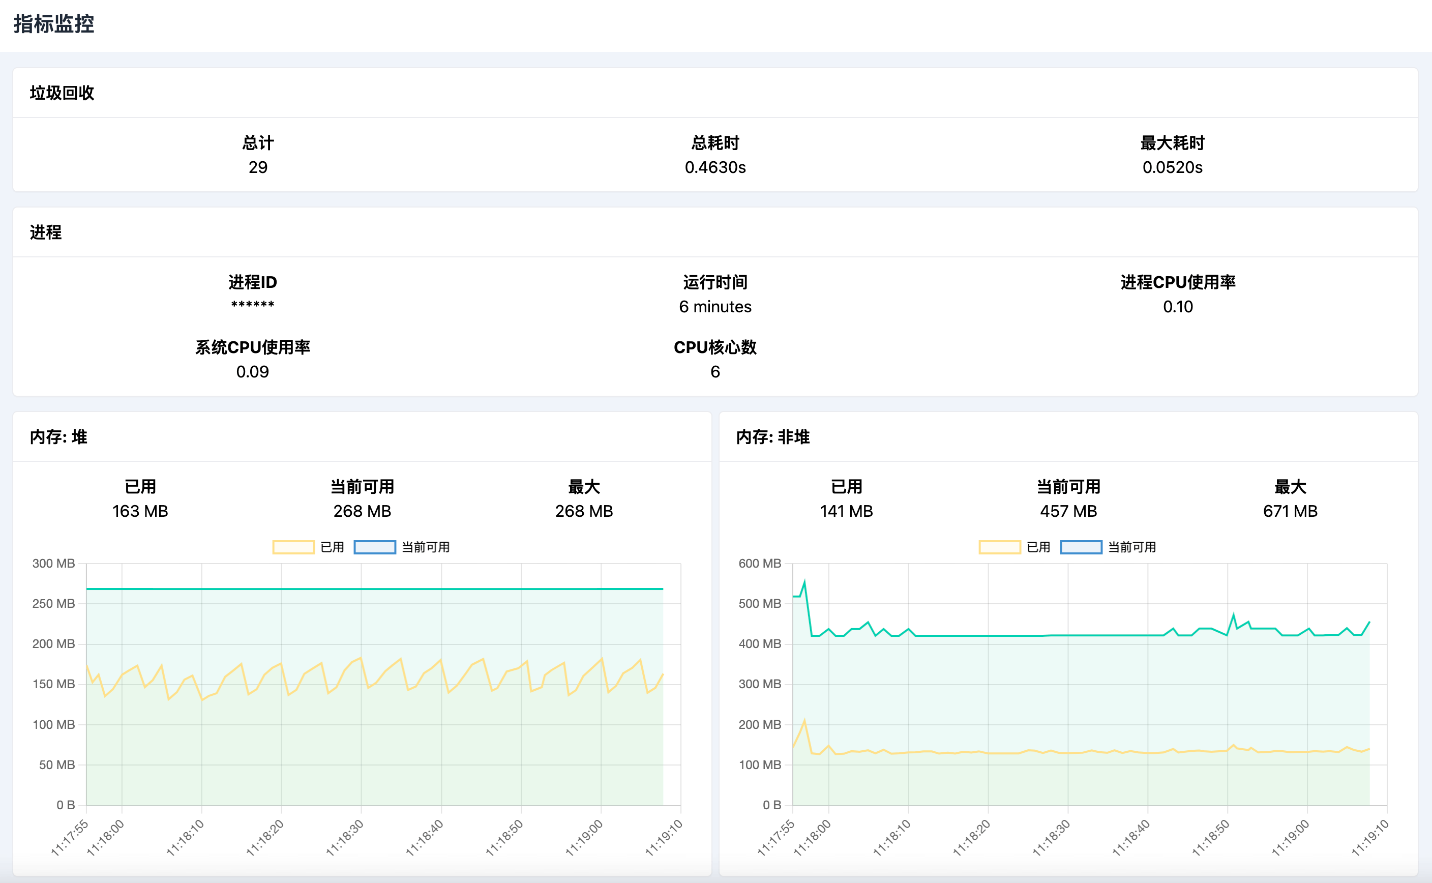Image resolution: width=1432 pixels, height=883 pixels.
Task: Click non-heap chart 400 MB axis label
Action: [760, 644]
